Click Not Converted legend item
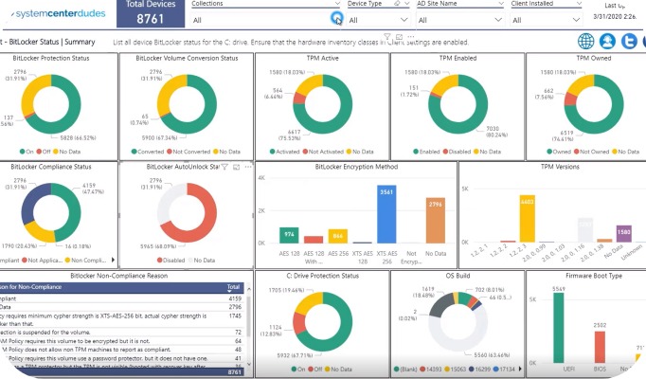 click(188, 152)
